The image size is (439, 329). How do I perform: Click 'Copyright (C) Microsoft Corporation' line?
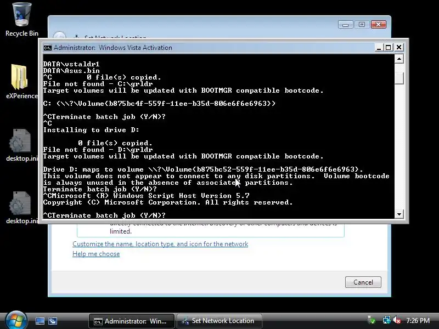click(168, 202)
